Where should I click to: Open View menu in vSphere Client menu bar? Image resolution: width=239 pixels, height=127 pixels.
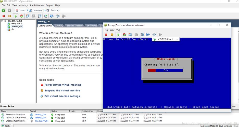pos(15,5)
